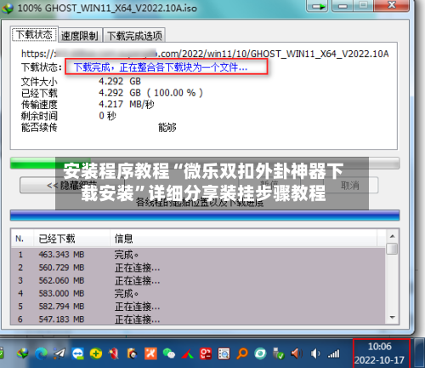Screen dimensions: 425x368
Task: Click the paper plane taskbar icon
Action: click(59, 354)
